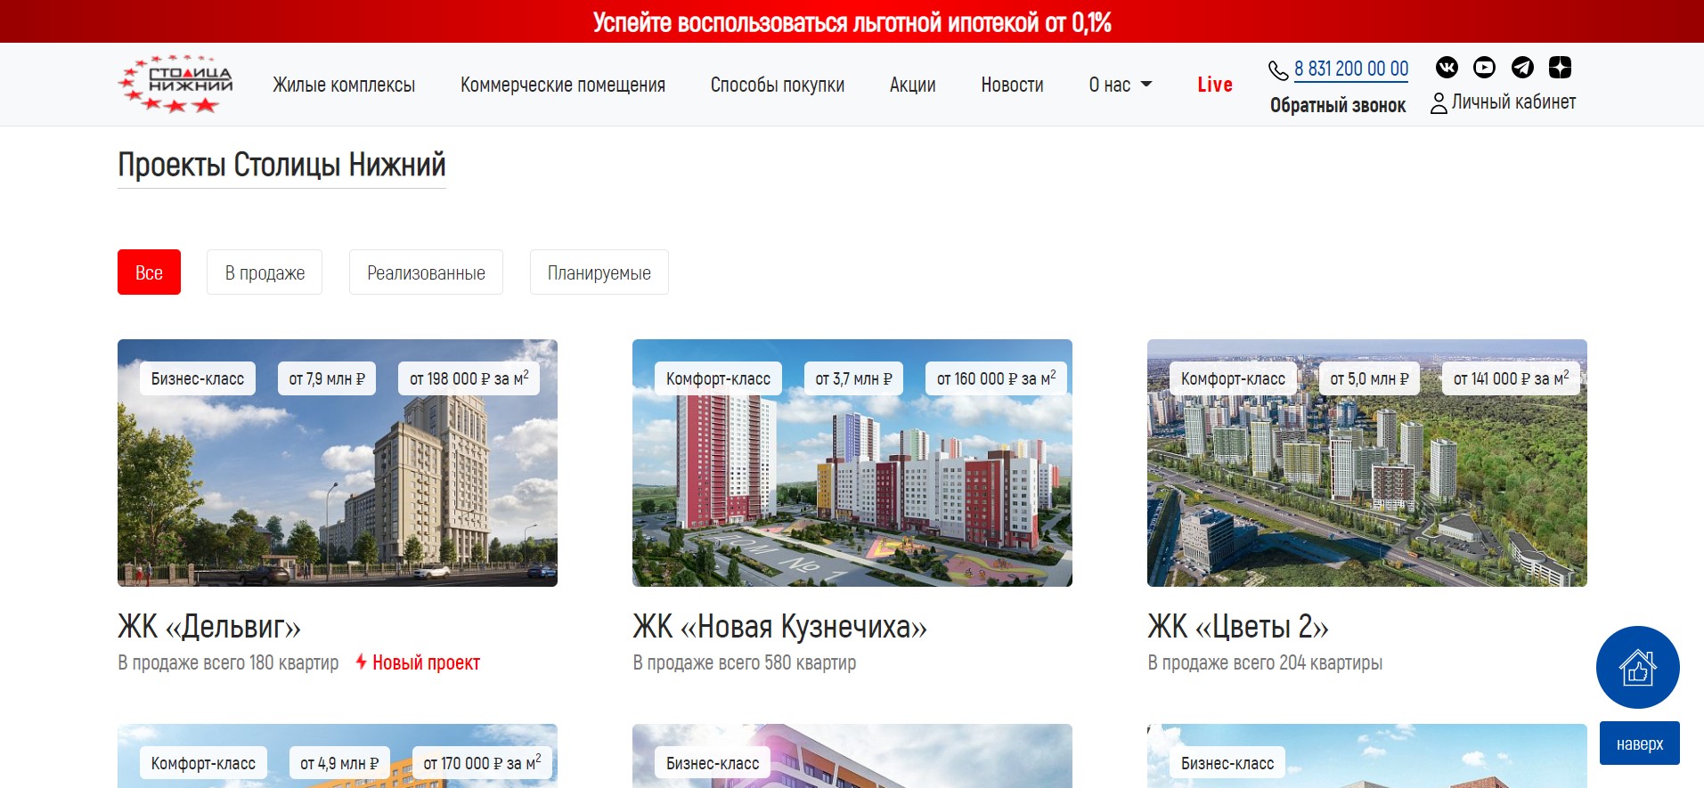This screenshot has width=1704, height=788.
Task: Click the phone handset icon
Action: [x=1278, y=70]
